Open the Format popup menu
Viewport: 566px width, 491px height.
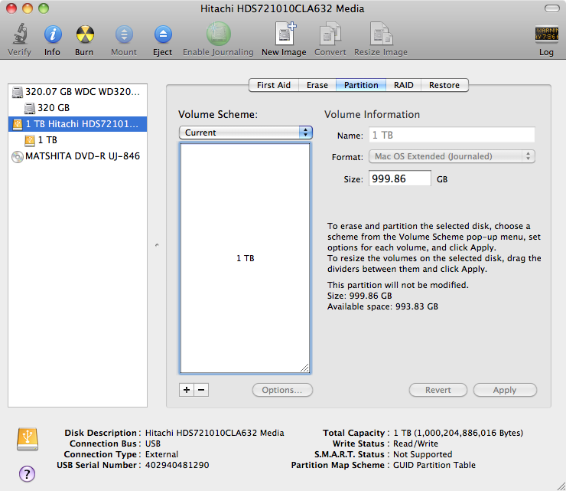pos(451,156)
